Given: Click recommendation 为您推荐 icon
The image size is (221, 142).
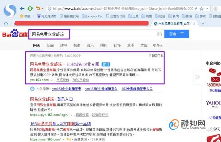Looking at the screenshot, I should [32, 89].
